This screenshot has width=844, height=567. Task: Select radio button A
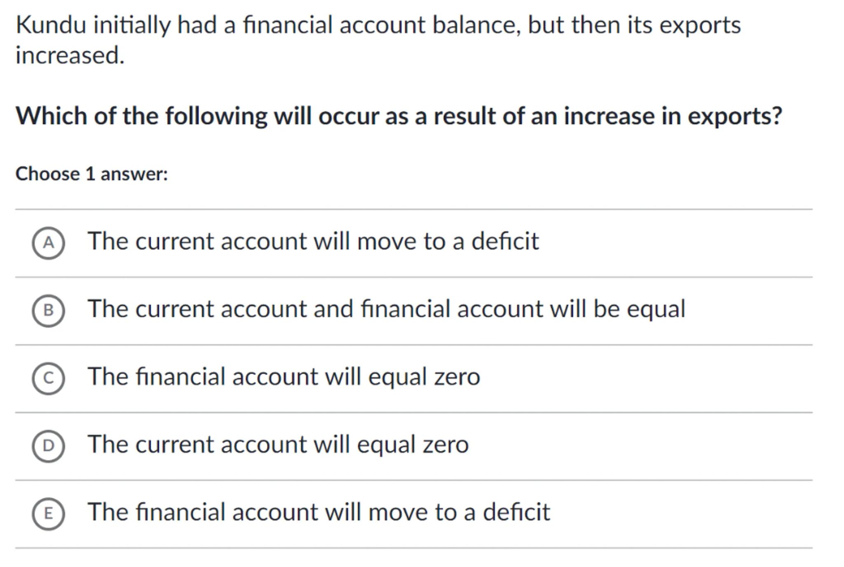48,243
